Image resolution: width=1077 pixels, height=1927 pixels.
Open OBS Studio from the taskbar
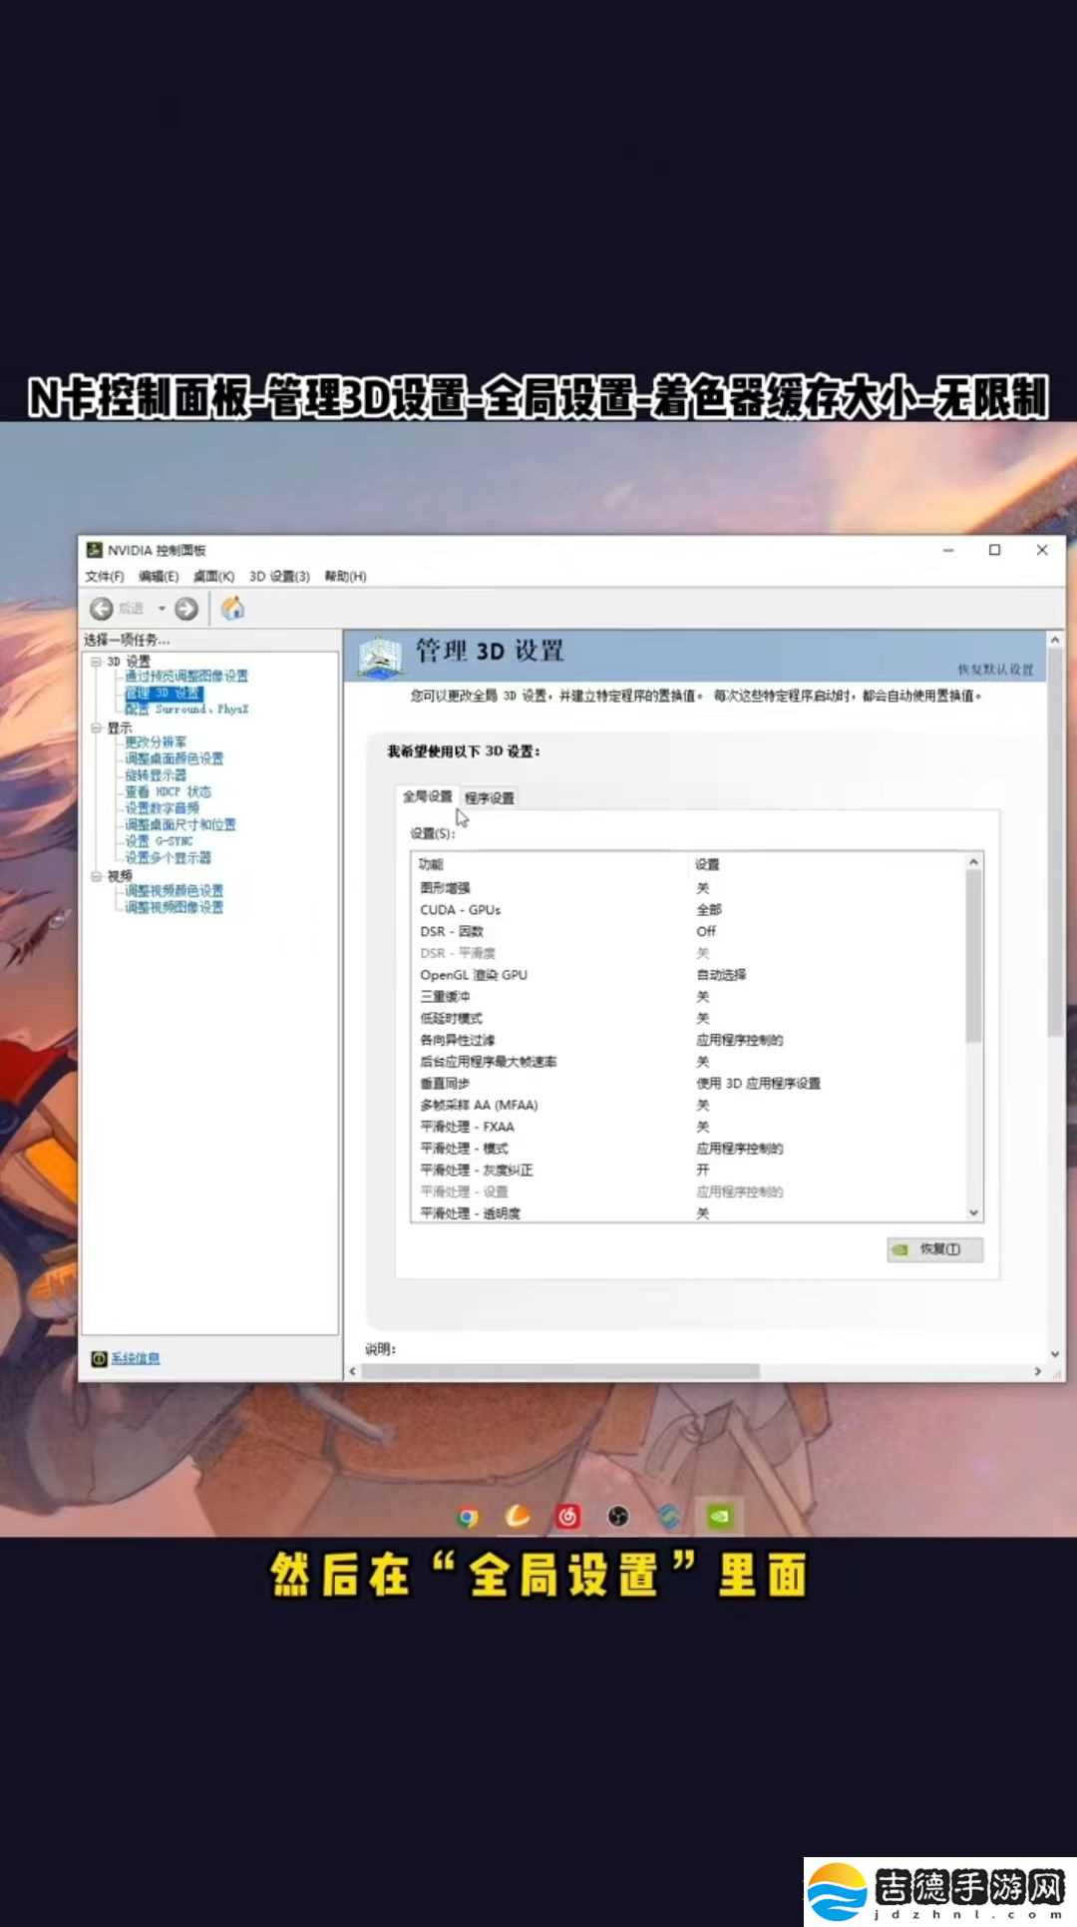click(x=618, y=1517)
